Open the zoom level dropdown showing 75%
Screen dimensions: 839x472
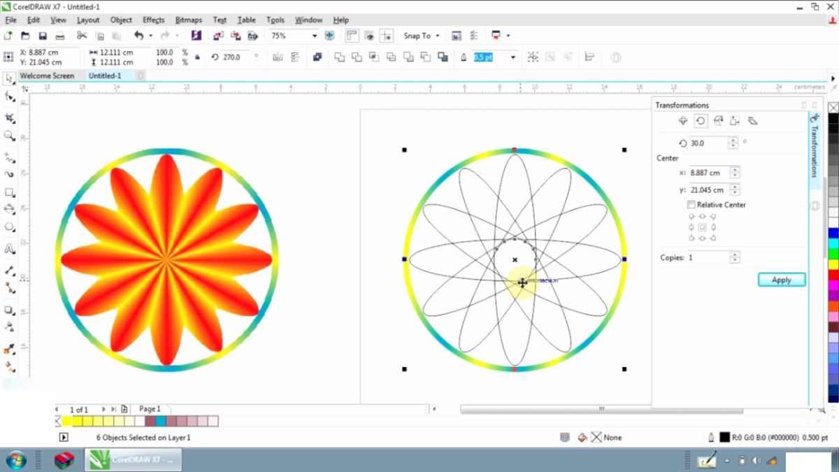coord(315,35)
